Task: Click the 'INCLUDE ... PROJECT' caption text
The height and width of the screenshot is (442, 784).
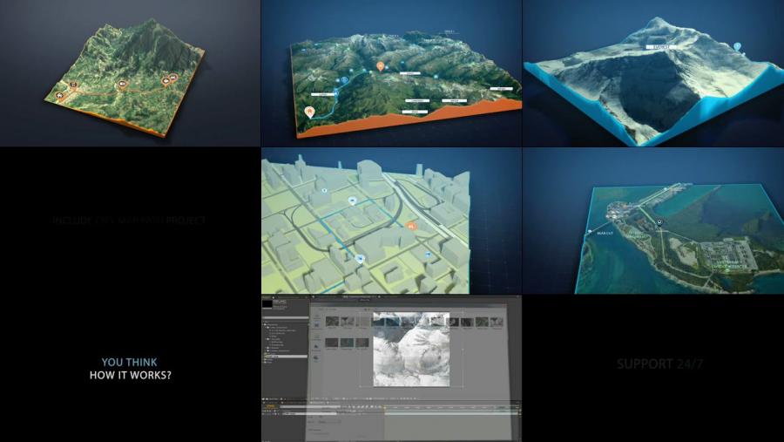Action: (x=129, y=221)
